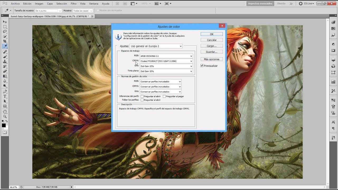Screen dimensions: 338x190
Task: Toggle the Previsualizar checkbox
Action: 202,66
